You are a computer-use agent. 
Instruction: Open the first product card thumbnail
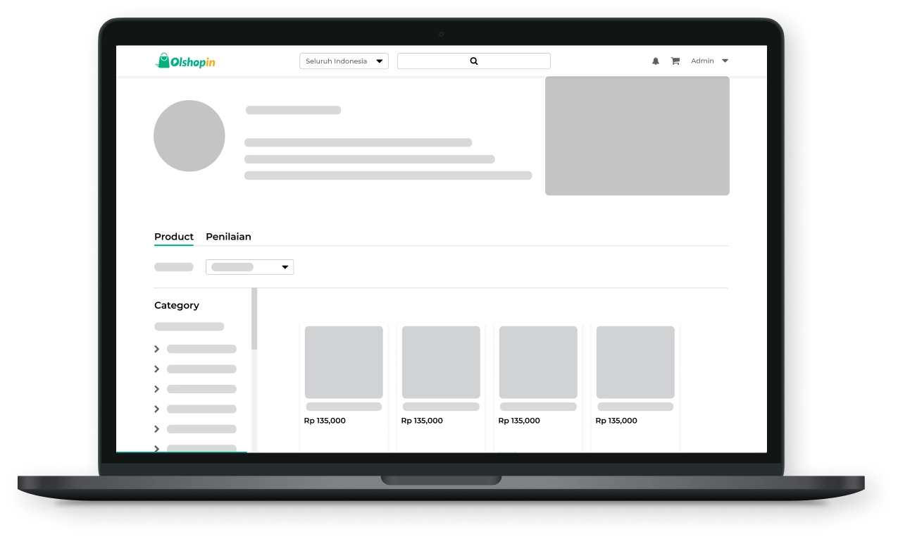click(344, 362)
